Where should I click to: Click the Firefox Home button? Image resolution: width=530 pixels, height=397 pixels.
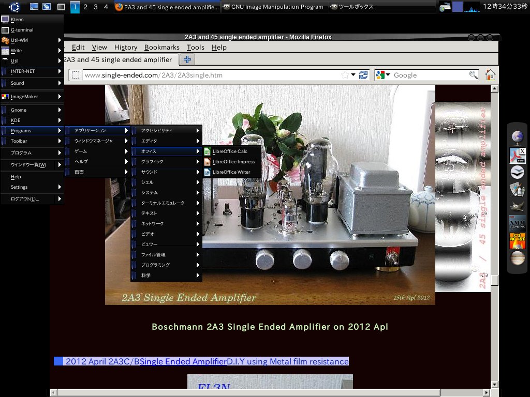point(490,75)
